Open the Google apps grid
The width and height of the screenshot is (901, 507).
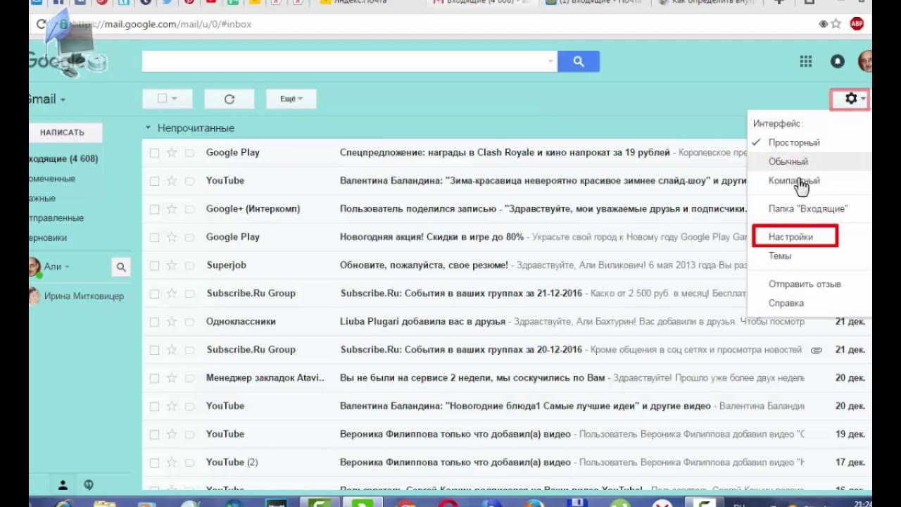pyautogui.click(x=806, y=61)
